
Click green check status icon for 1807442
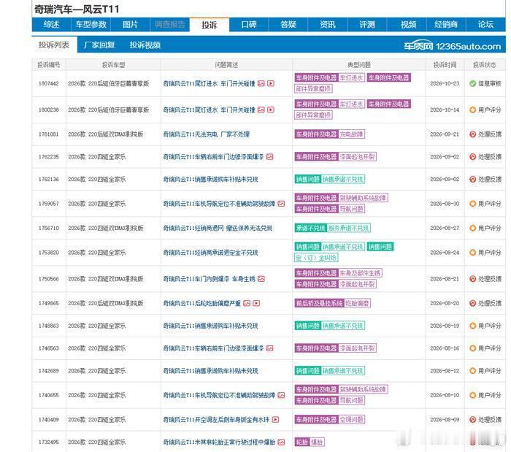click(x=472, y=84)
